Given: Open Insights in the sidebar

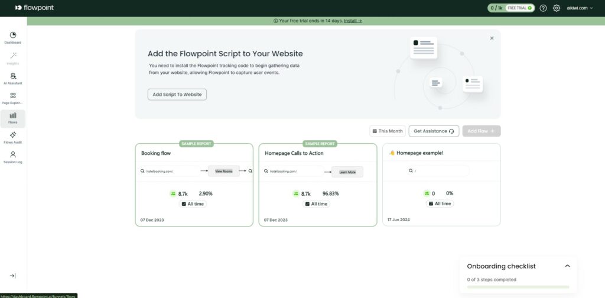Looking at the screenshot, I should click(x=13, y=59).
